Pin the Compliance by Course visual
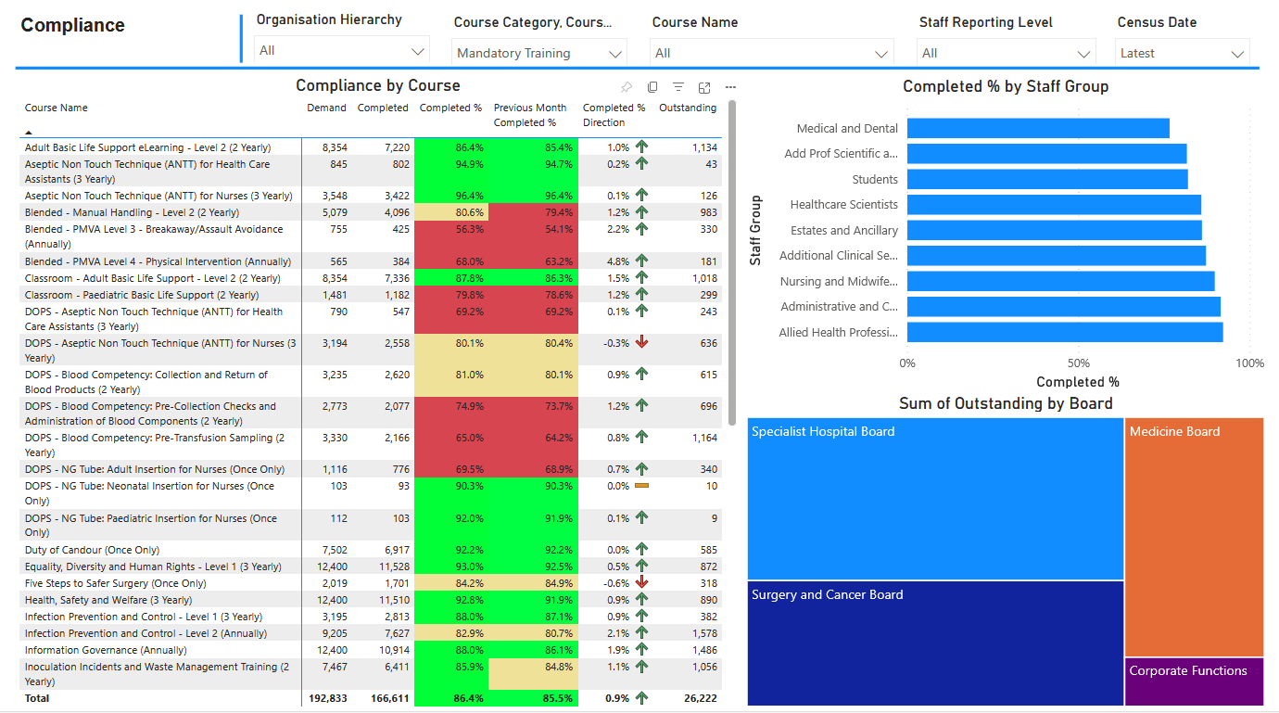 [627, 87]
